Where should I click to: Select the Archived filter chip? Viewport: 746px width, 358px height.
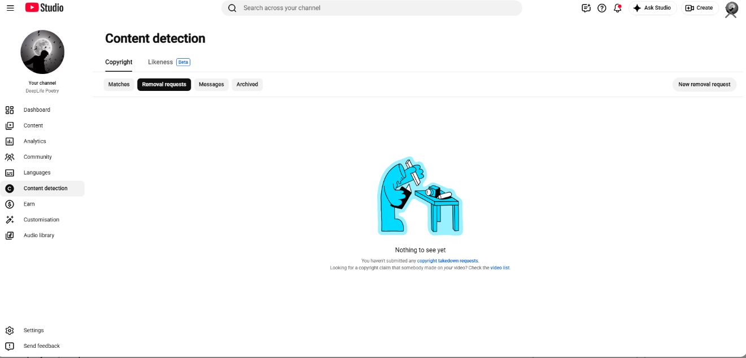click(x=247, y=85)
